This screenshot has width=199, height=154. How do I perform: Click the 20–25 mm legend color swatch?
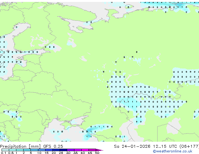[56, 150]
